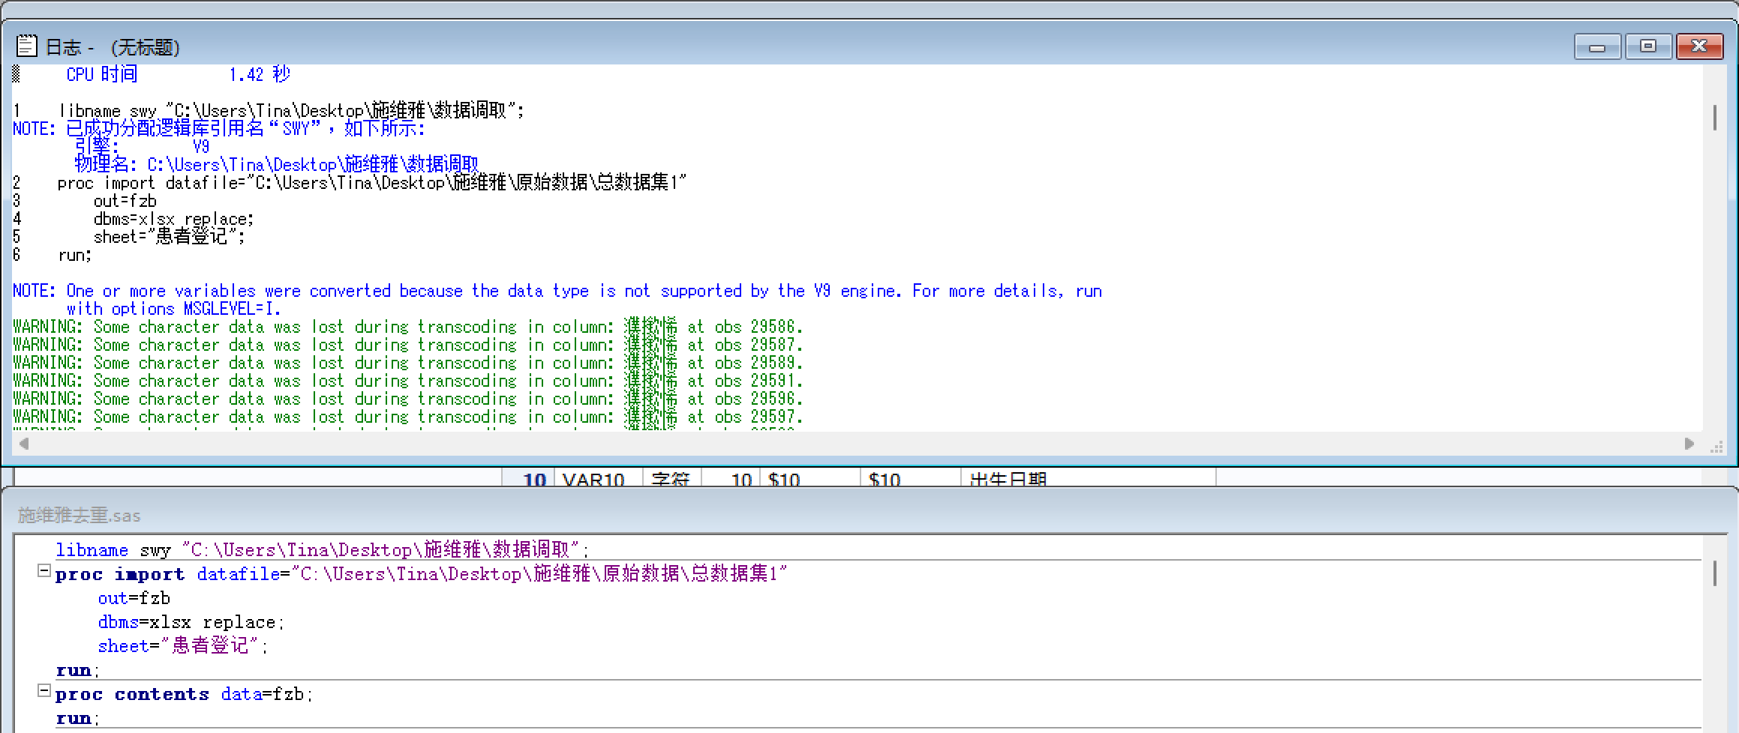Image resolution: width=1739 pixels, height=733 pixels.
Task: Click log line 6 run statement
Action: click(x=53, y=255)
